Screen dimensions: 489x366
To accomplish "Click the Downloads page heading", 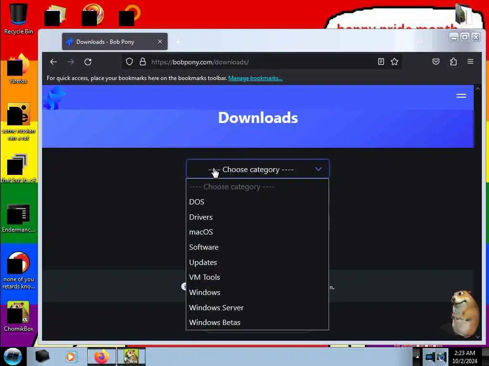I will [258, 118].
